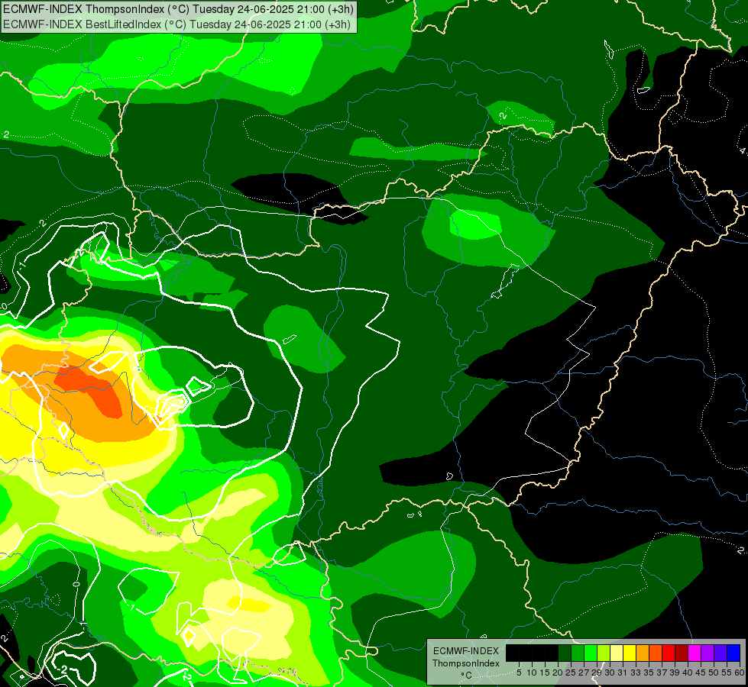The width and height of the screenshot is (748, 687).
Task: Click the black 5–10 legend swatch
Action: [x=526, y=653]
